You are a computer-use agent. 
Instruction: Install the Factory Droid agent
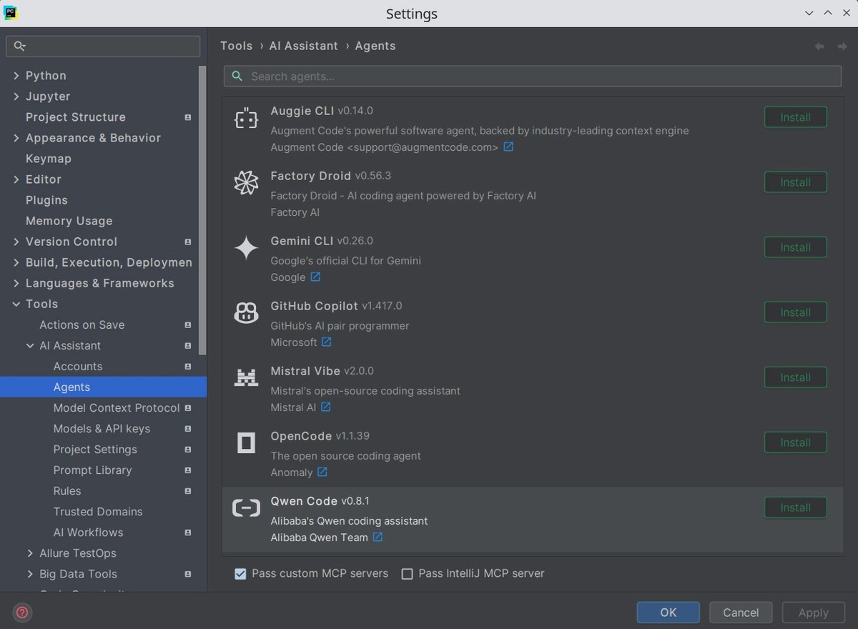tap(795, 182)
